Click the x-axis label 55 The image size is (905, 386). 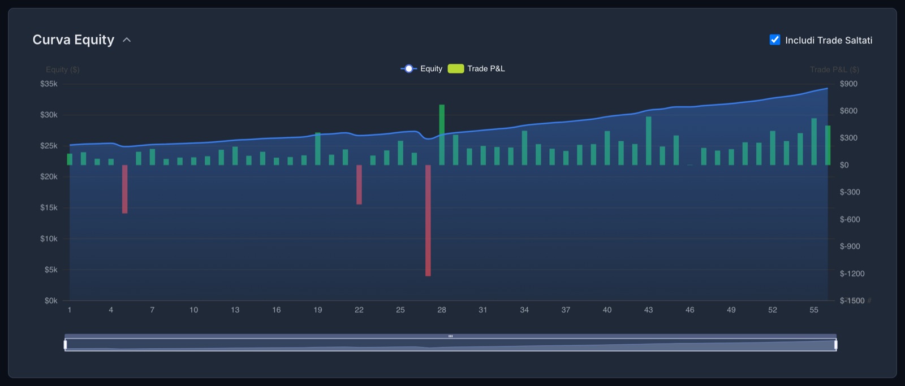(814, 310)
